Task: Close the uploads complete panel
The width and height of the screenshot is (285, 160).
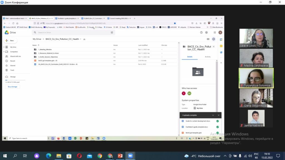Action: [218, 115]
